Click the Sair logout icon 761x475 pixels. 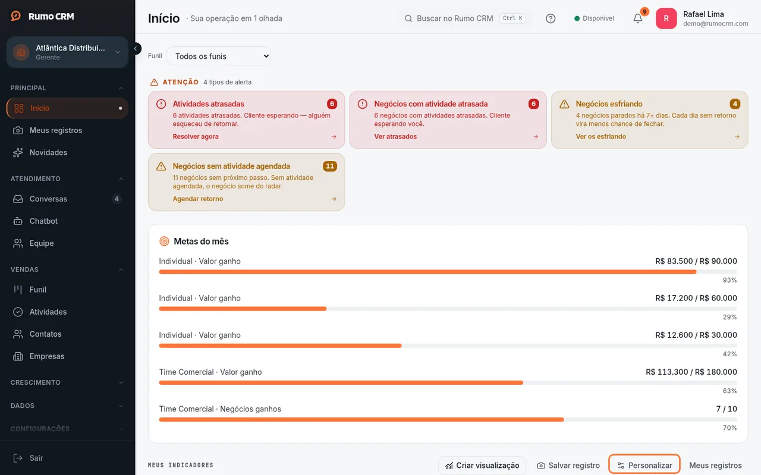pyautogui.click(x=18, y=458)
